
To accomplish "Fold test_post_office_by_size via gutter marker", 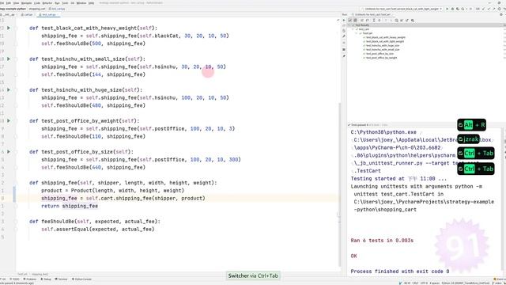I will coord(16,152).
